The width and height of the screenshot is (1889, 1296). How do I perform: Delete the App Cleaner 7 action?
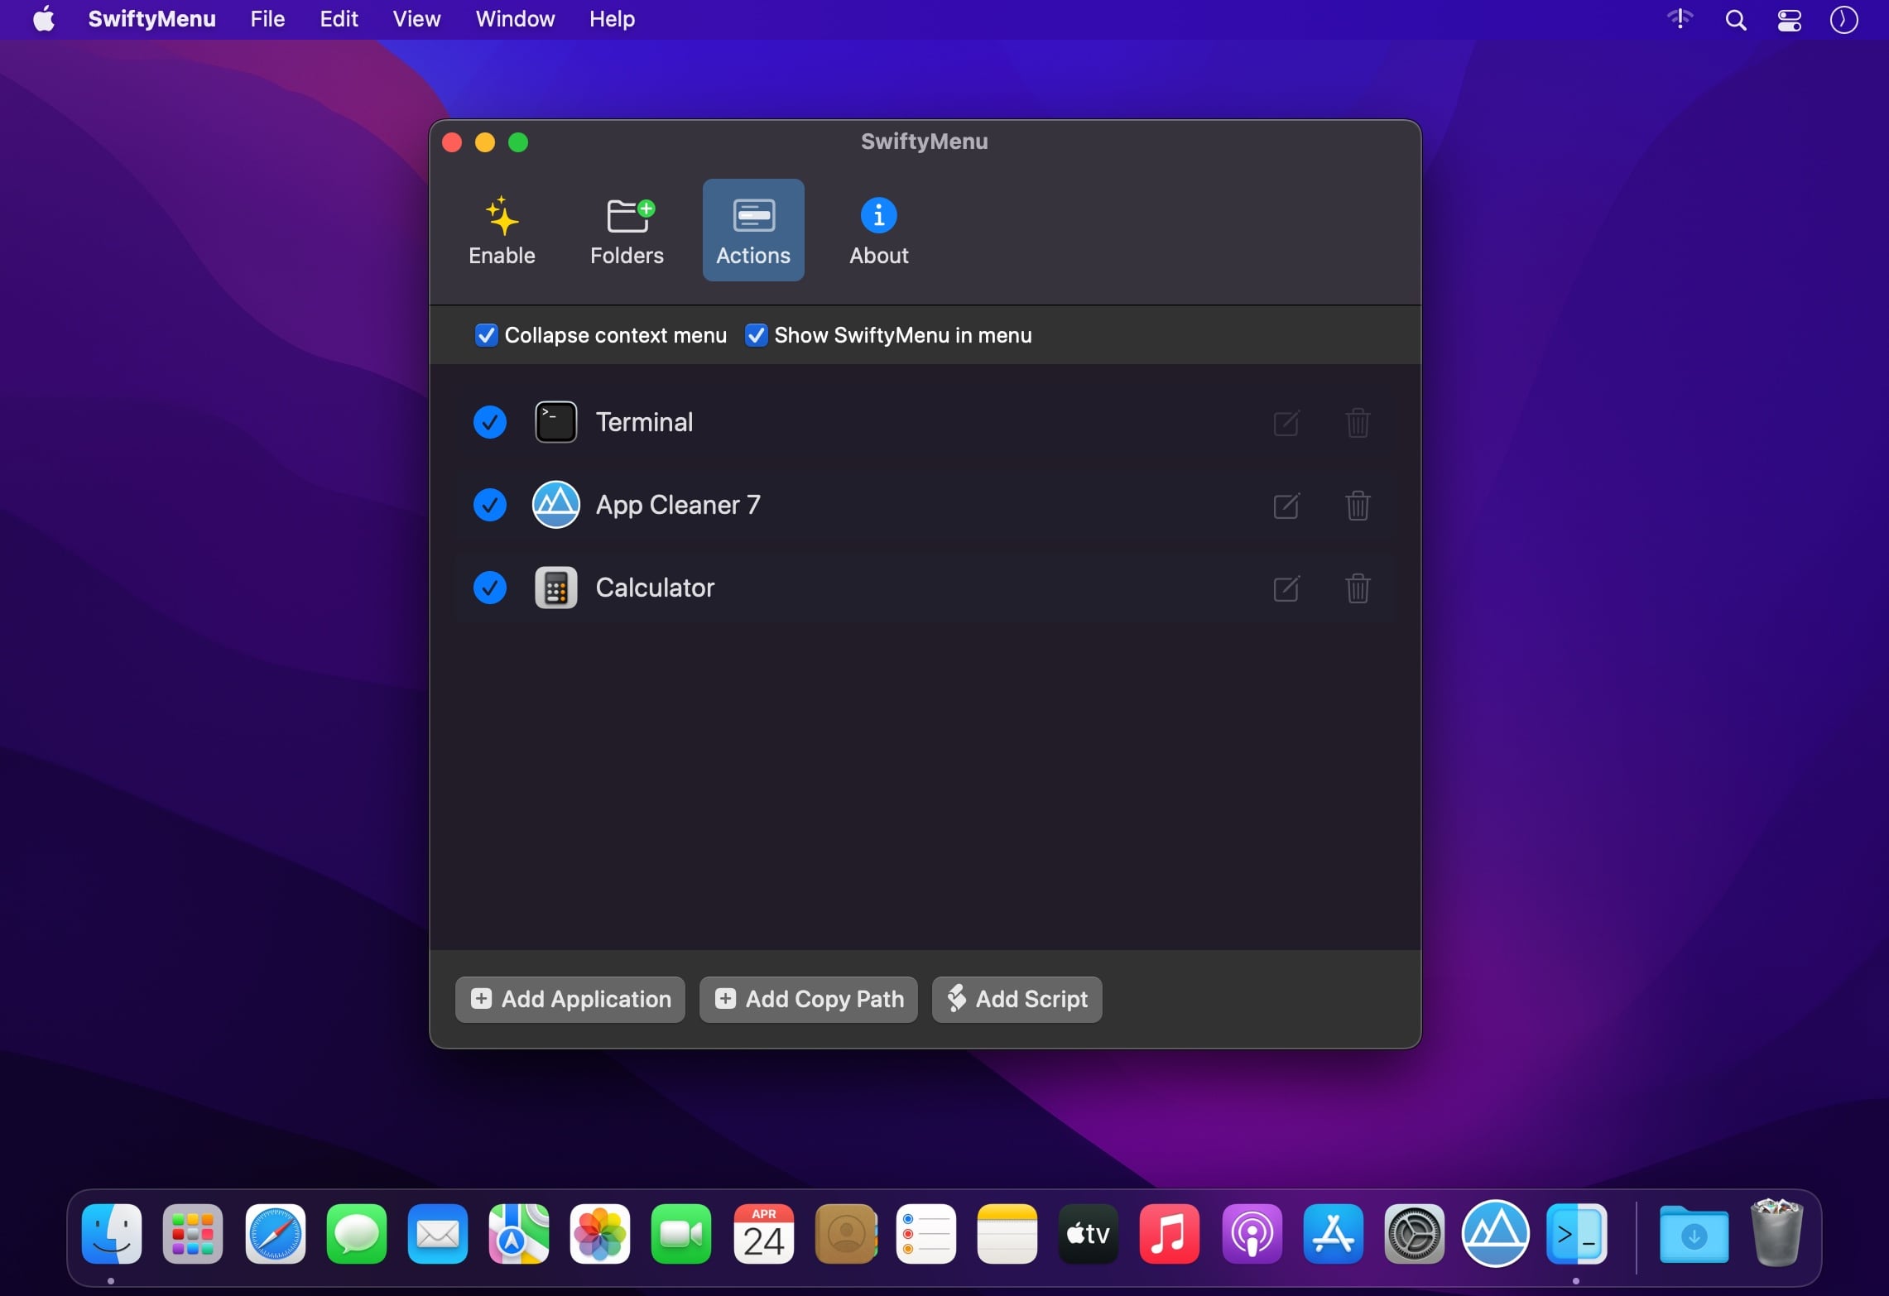[1358, 506]
